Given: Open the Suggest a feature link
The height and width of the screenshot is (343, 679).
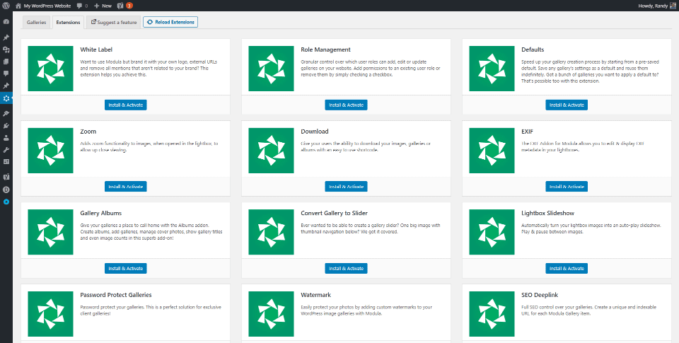Looking at the screenshot, I should tap(113, 22).
